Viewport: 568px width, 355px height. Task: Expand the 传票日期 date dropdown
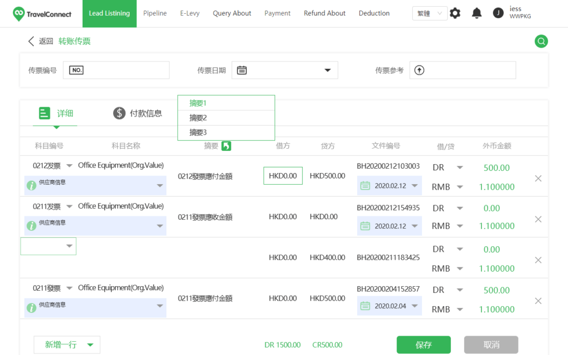tap(327, 70)
